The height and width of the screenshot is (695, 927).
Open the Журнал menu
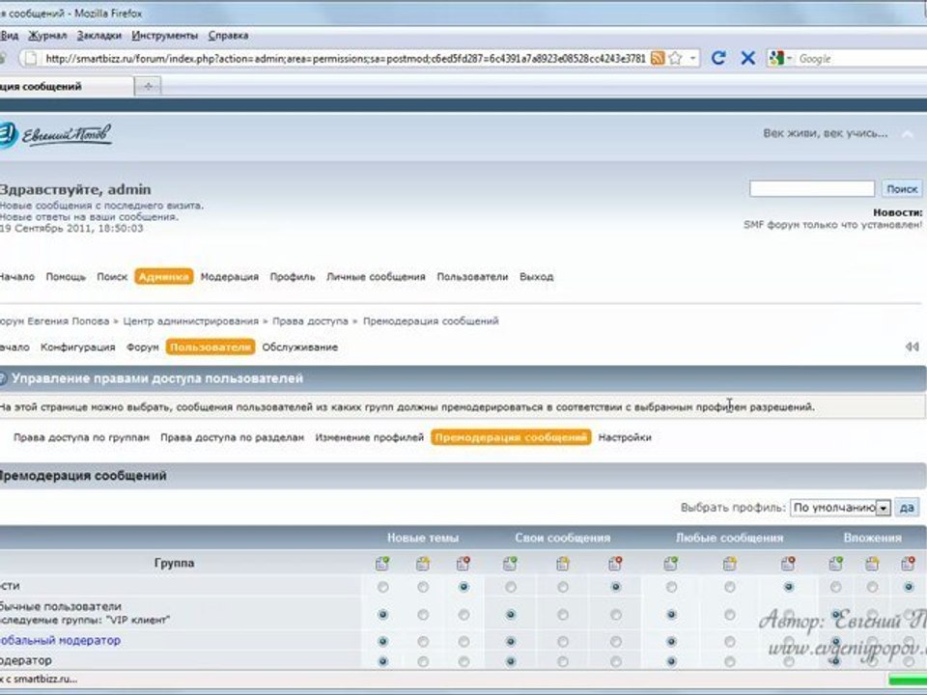tap(47, 36)
